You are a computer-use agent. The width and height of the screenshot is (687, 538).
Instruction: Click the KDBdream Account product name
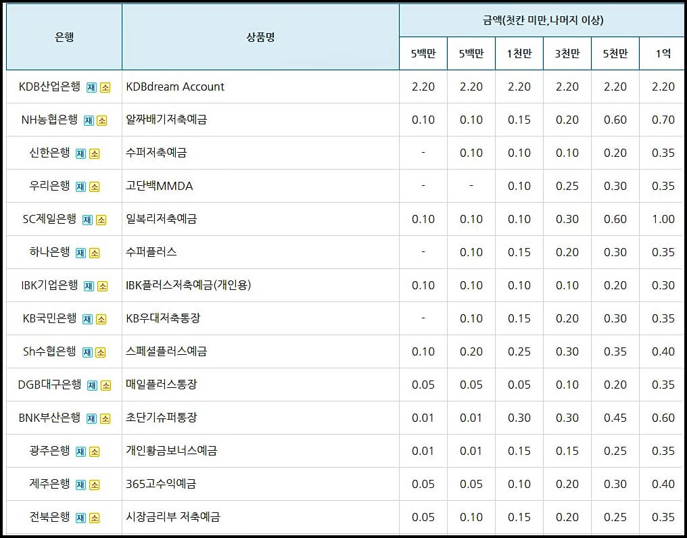[175, 87]
